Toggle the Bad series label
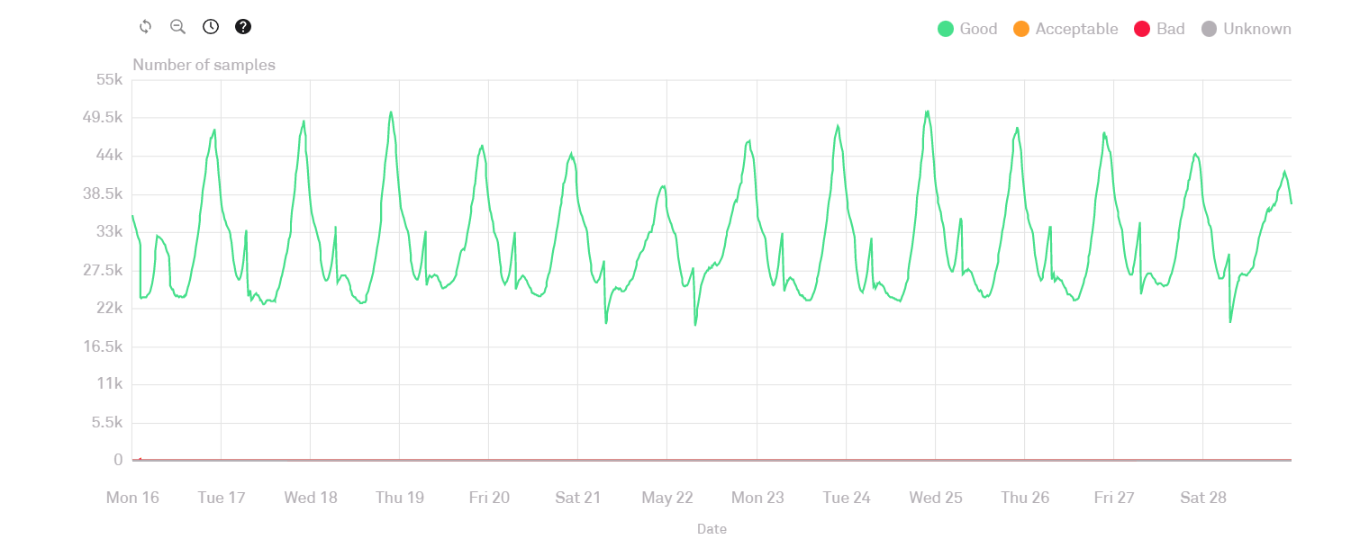Viewport: 1351px width, 557px height. coord(1170,29)
